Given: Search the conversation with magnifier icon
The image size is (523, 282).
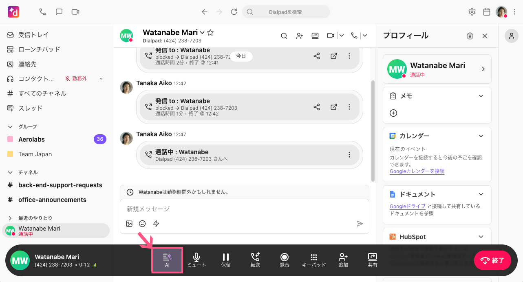Looking at the screenshot, I should [x=284, y=36].
